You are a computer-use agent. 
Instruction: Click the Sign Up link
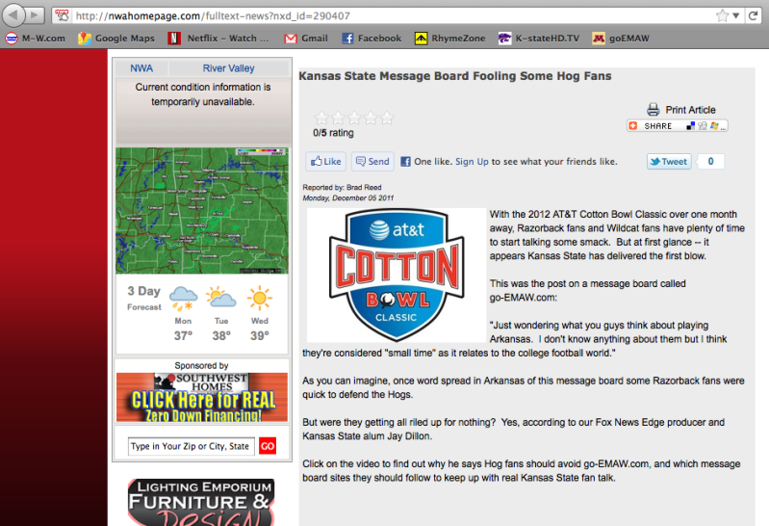[x=472, y=162]
